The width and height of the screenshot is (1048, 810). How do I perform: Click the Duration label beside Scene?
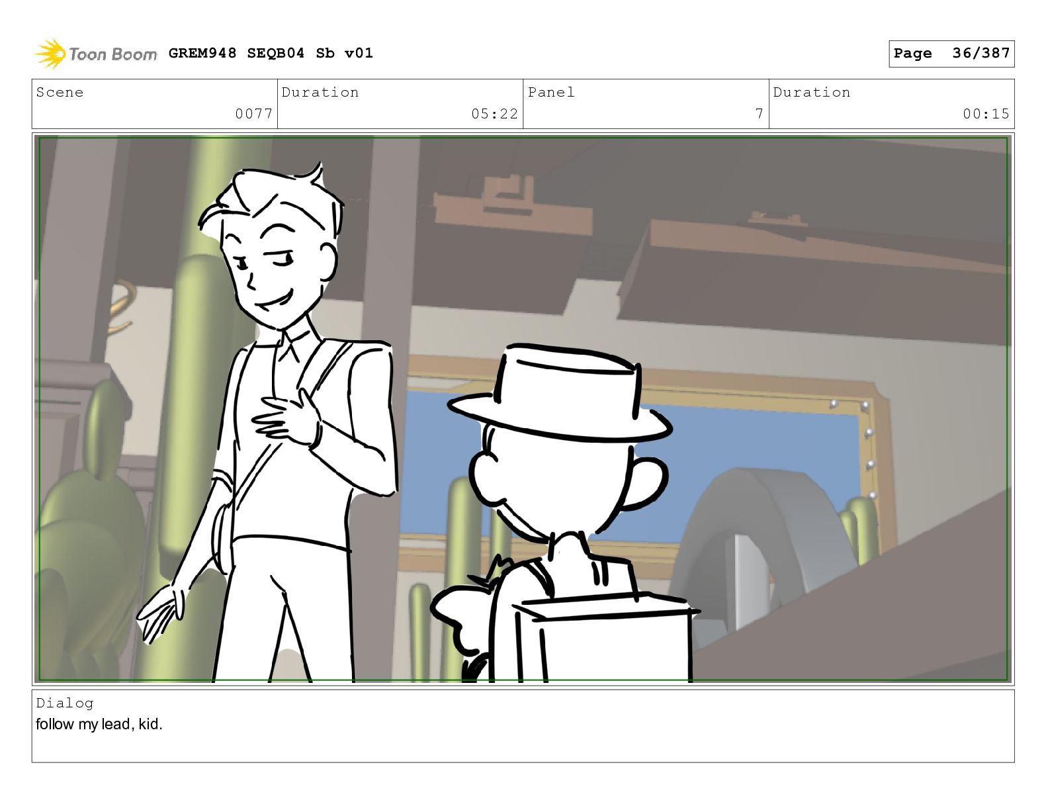tap(320, 92)
